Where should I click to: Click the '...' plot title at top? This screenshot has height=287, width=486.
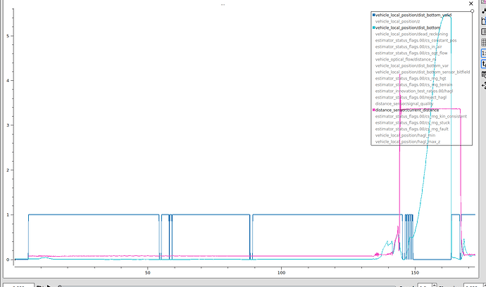point(223,4)
